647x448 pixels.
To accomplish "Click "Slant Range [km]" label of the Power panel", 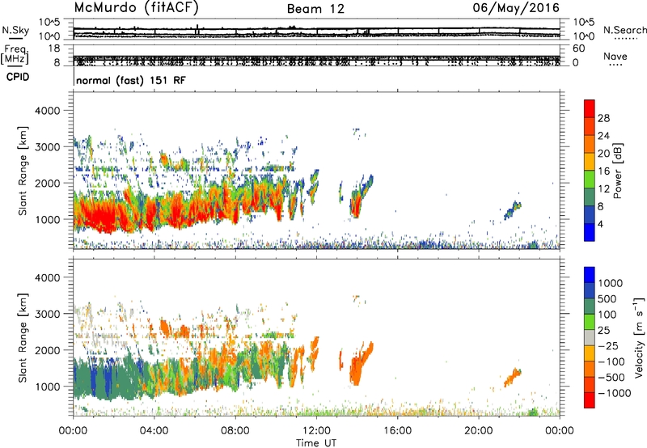I will point(23,171).
